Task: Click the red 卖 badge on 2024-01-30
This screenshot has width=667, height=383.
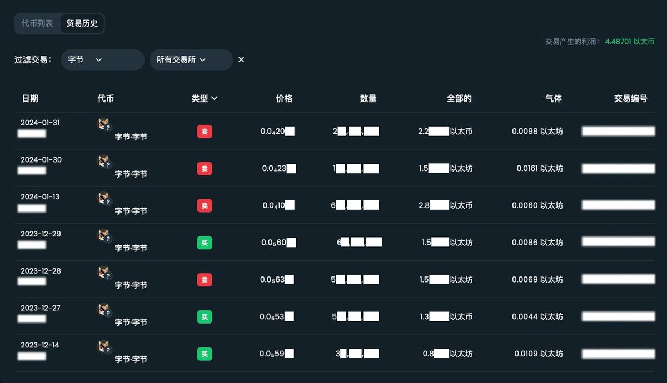Action: (205, 168)
